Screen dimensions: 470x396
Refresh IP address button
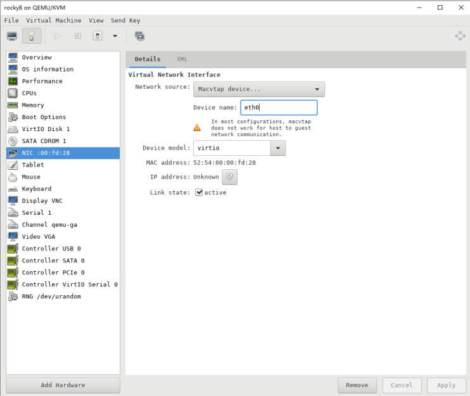(x=229, y=177)
